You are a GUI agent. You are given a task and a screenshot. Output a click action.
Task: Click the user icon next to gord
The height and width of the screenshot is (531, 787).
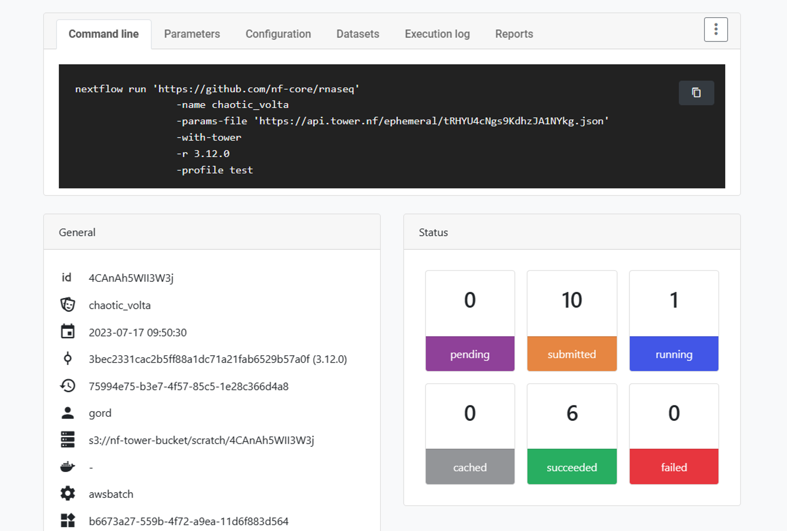click(68, 413)
